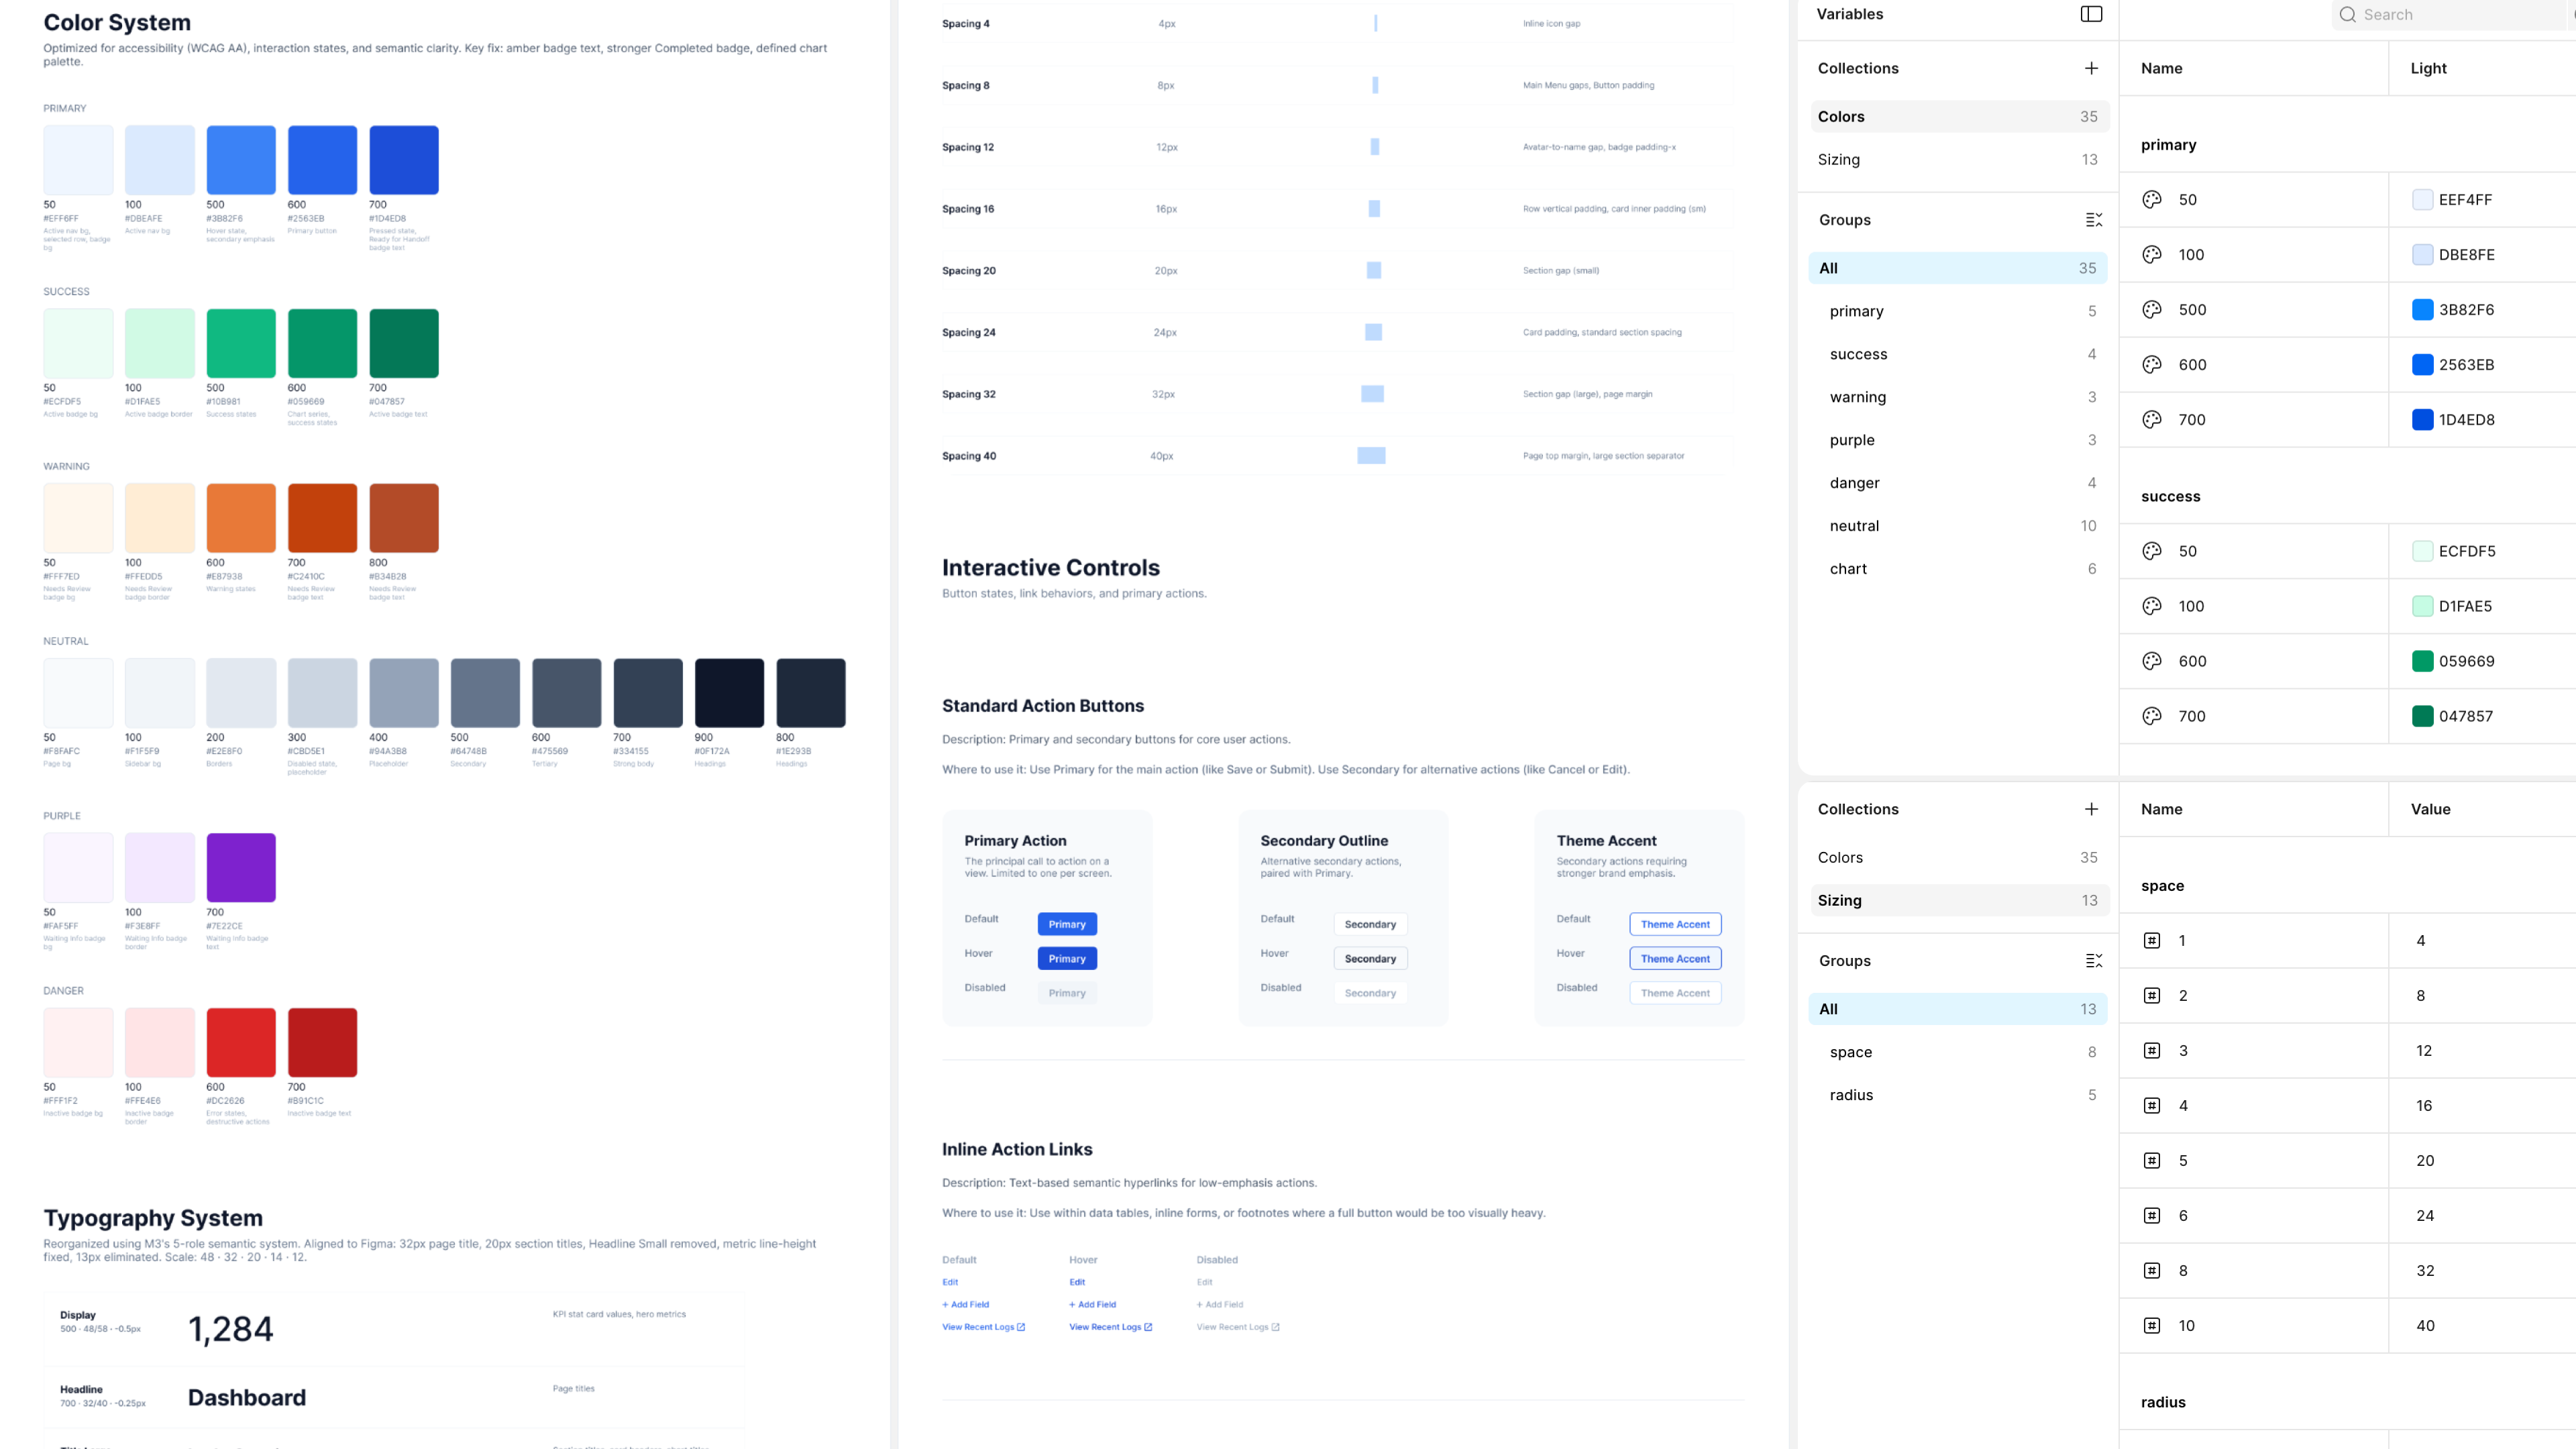Open the purple group in Groups list
Image resolution: width=2576 pixels, height=1449 pixels.
(x=1958, y=440)
